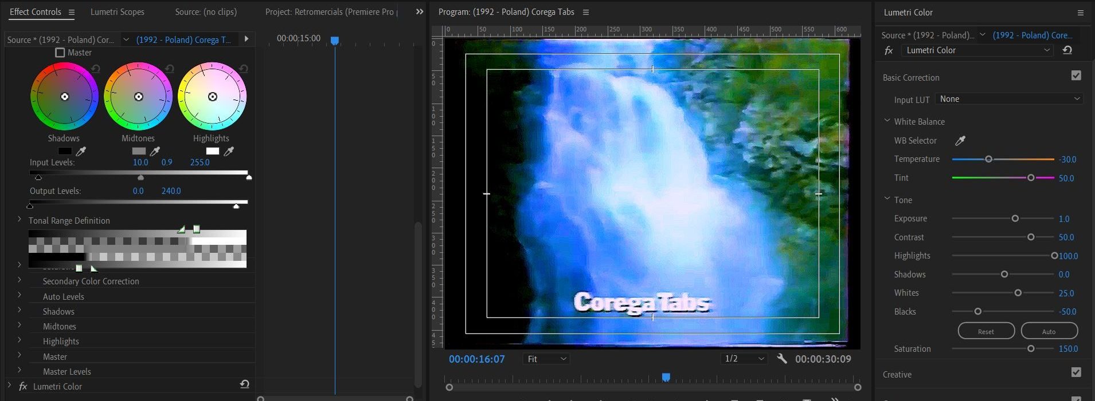The height and width of the screenshot is (401, 1095).
Task: Open Source clip dropdown in Lumetri Color
Action: point(982,34)
